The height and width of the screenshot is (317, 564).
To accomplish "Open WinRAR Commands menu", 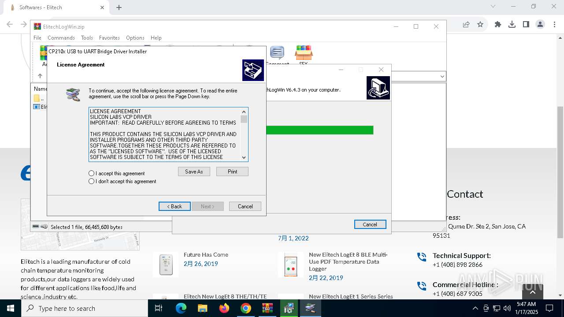I will 61,38.
